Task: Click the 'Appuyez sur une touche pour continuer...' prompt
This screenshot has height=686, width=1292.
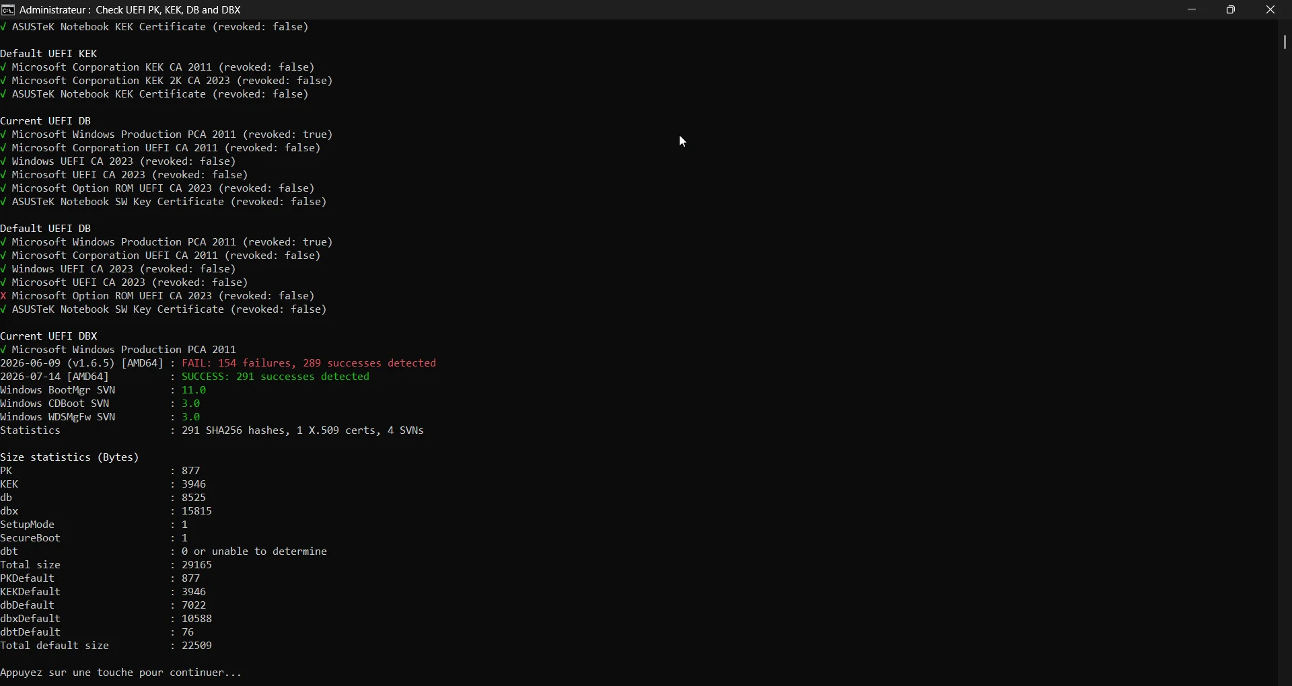Action: coord(121,673)
